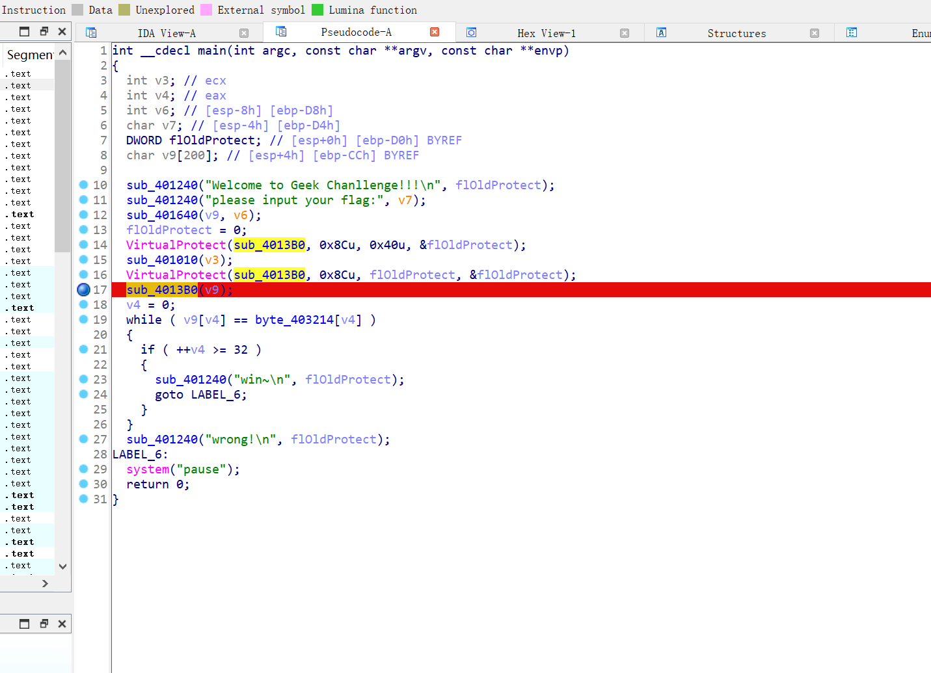Close the IDA View-A tab
931x673 pixels.
244,33
